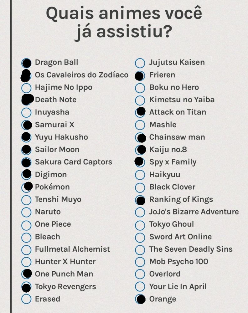
Task: Mark the Kimetsu no Yaiba circle
Action: point(140,100)
